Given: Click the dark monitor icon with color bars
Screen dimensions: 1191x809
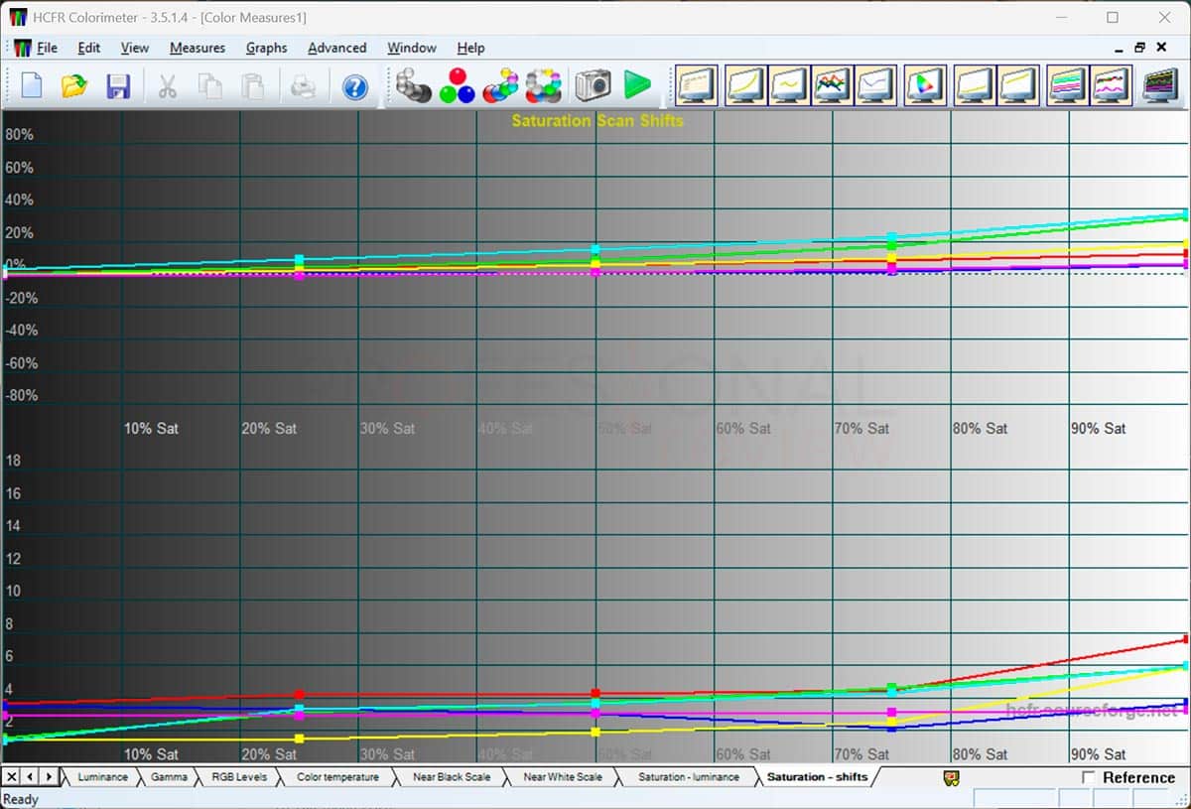Looking at the screenshot, I should click(x=1160, y=86).
